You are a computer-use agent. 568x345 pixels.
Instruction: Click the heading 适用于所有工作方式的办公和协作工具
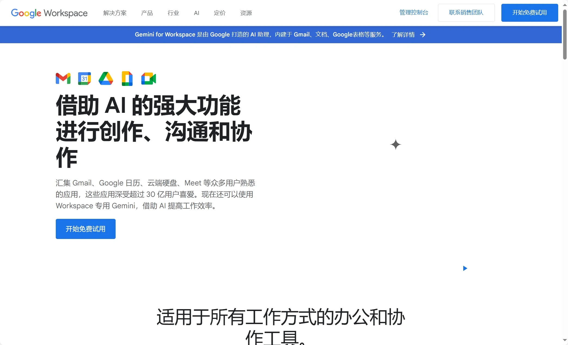click(281, 326)
